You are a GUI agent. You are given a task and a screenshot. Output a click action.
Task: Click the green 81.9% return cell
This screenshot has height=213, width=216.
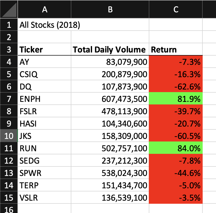[x=175, y=99]
